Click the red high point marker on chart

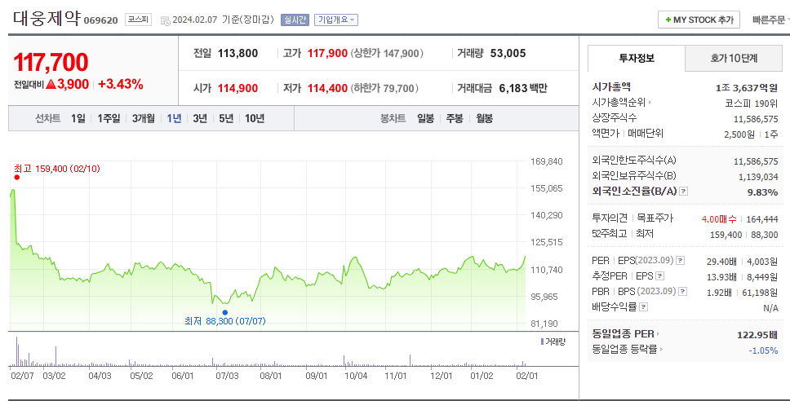[x=16, y=177]
